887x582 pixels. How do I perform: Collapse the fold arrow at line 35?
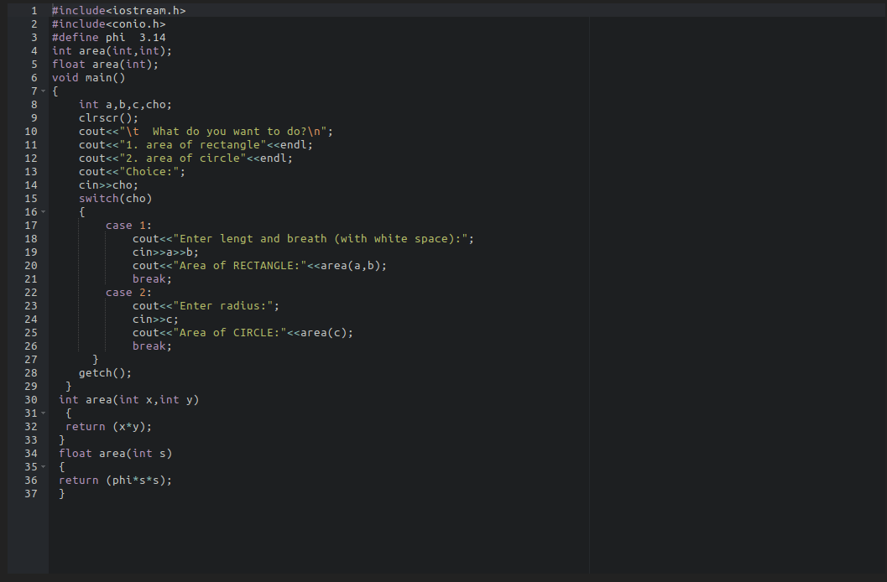coord(43,467)
